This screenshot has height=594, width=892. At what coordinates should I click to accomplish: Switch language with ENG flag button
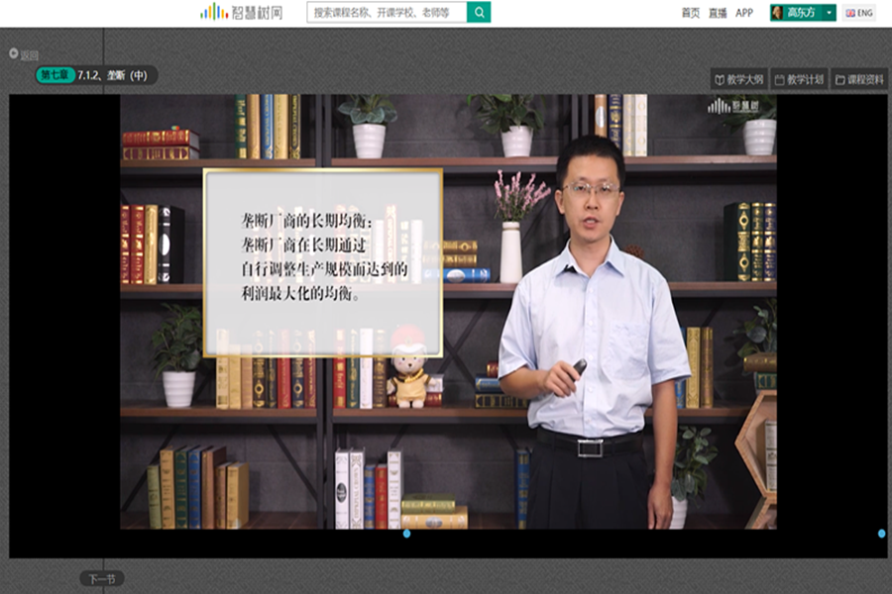pyautogui.click(x=858, y=13)
